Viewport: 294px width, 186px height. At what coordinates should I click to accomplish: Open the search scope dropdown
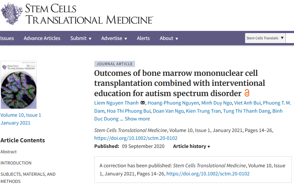(265, 38)
